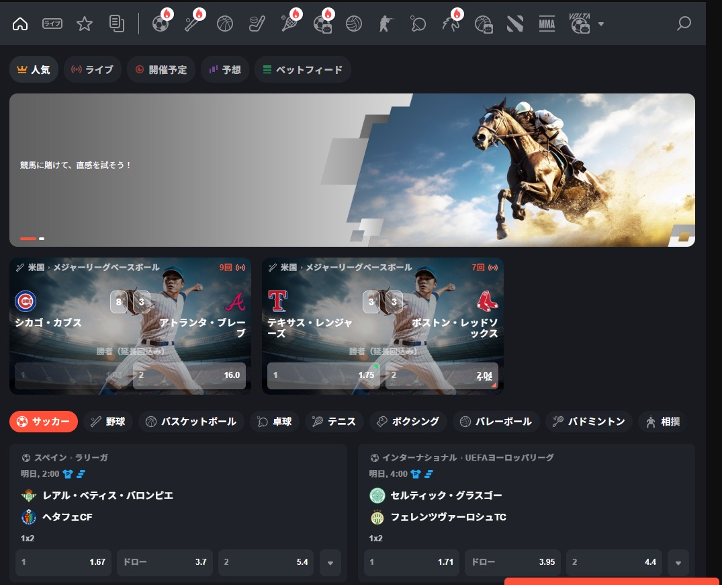722x585 pixels.
Task: Select the basketball sport icon
Action: click(225, 24)
